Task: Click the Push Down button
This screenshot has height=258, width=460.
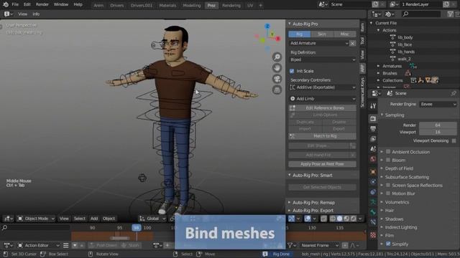Action: pos(103,245)
